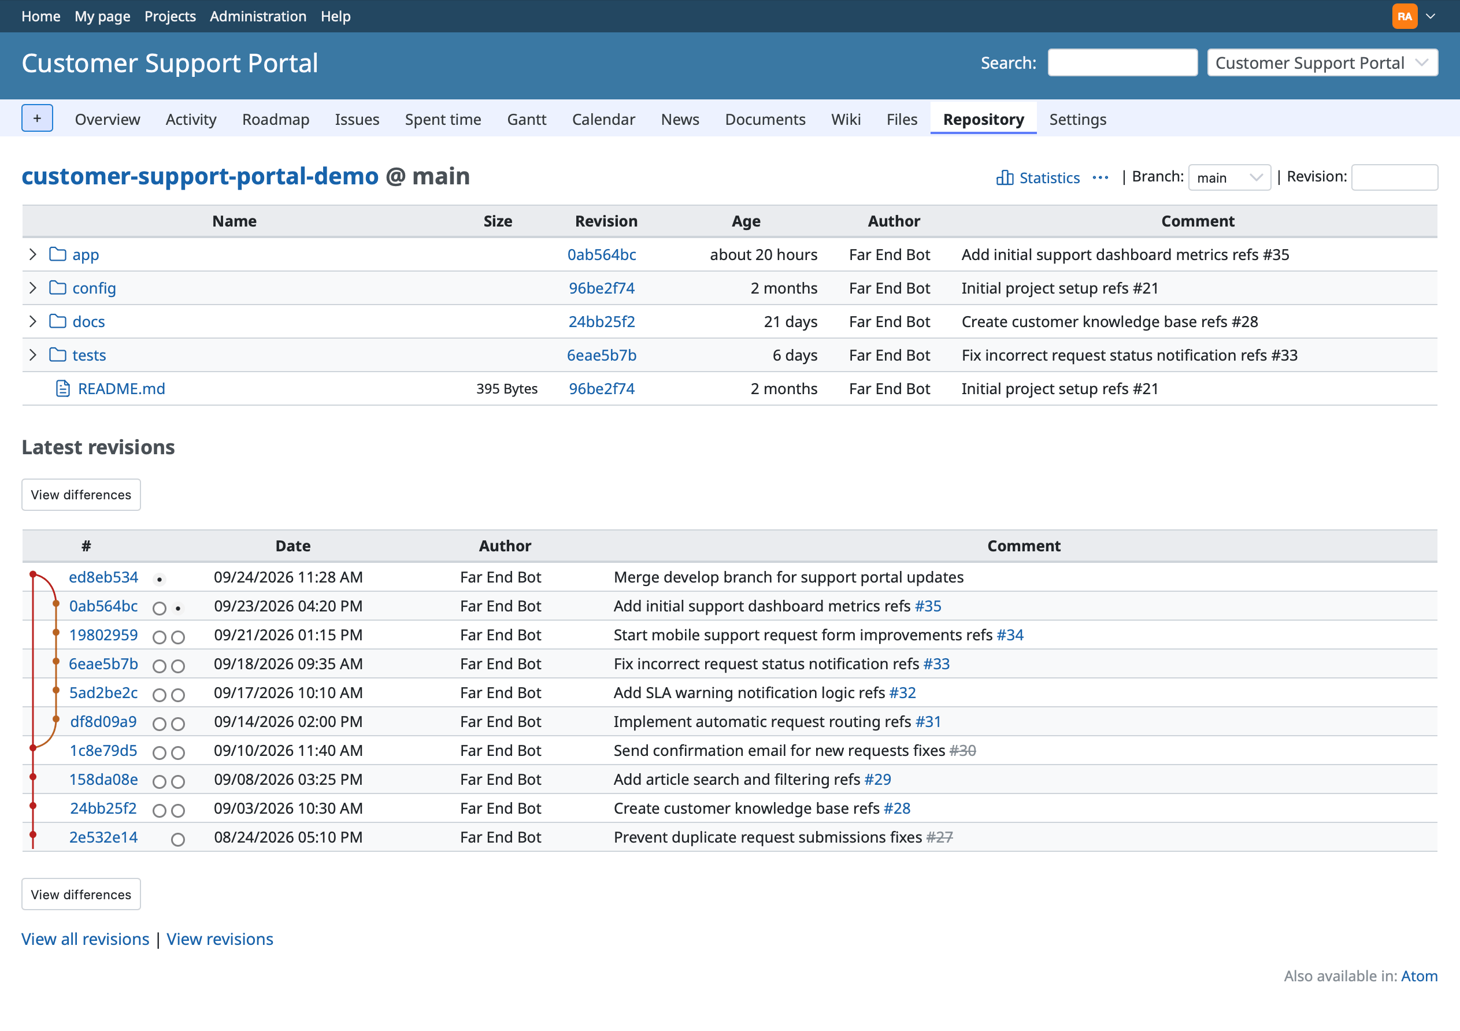Click the bottom View differences button

coord(81,895)
